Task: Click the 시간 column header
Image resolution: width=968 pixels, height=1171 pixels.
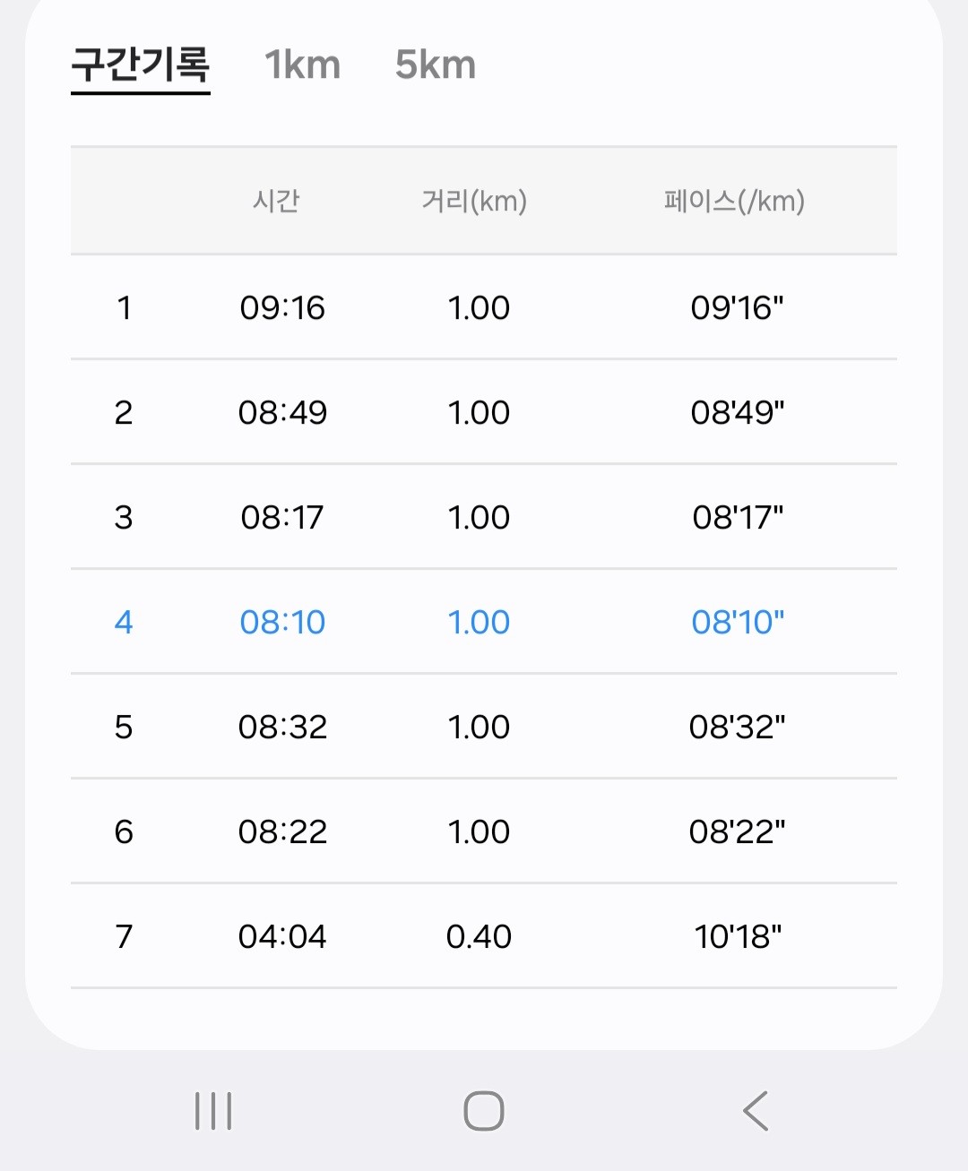Action: coord(276,201)
